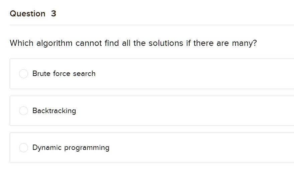The height and width of the screenshot is (170, 294).
Task: Click the 'Question 3' heading
Action: click(33, 14)
